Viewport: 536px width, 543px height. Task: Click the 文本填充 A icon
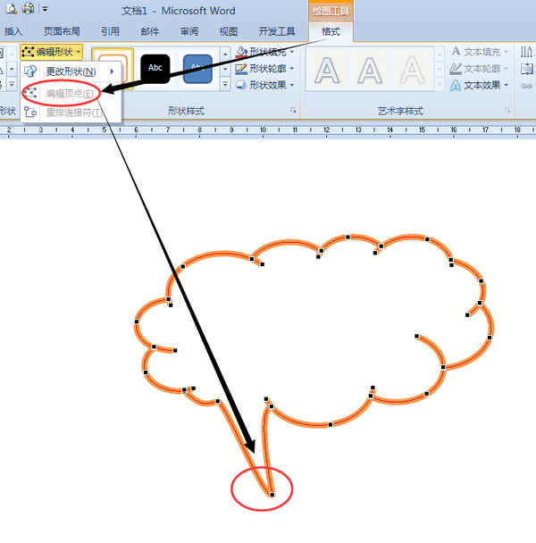pyautogui.click(x=456, y=52)
